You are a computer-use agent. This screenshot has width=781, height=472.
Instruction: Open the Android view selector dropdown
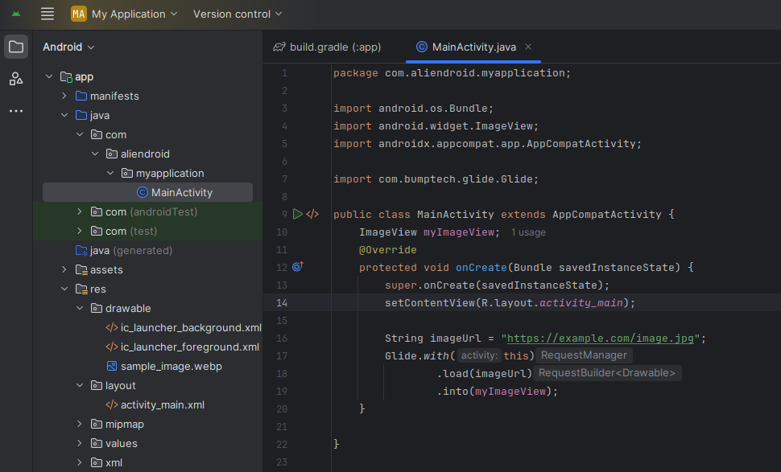point(68,47)
